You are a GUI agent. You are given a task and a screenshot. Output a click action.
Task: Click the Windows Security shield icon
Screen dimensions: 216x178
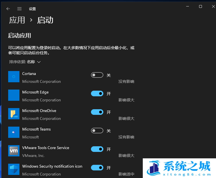click(x=14, y=169)
